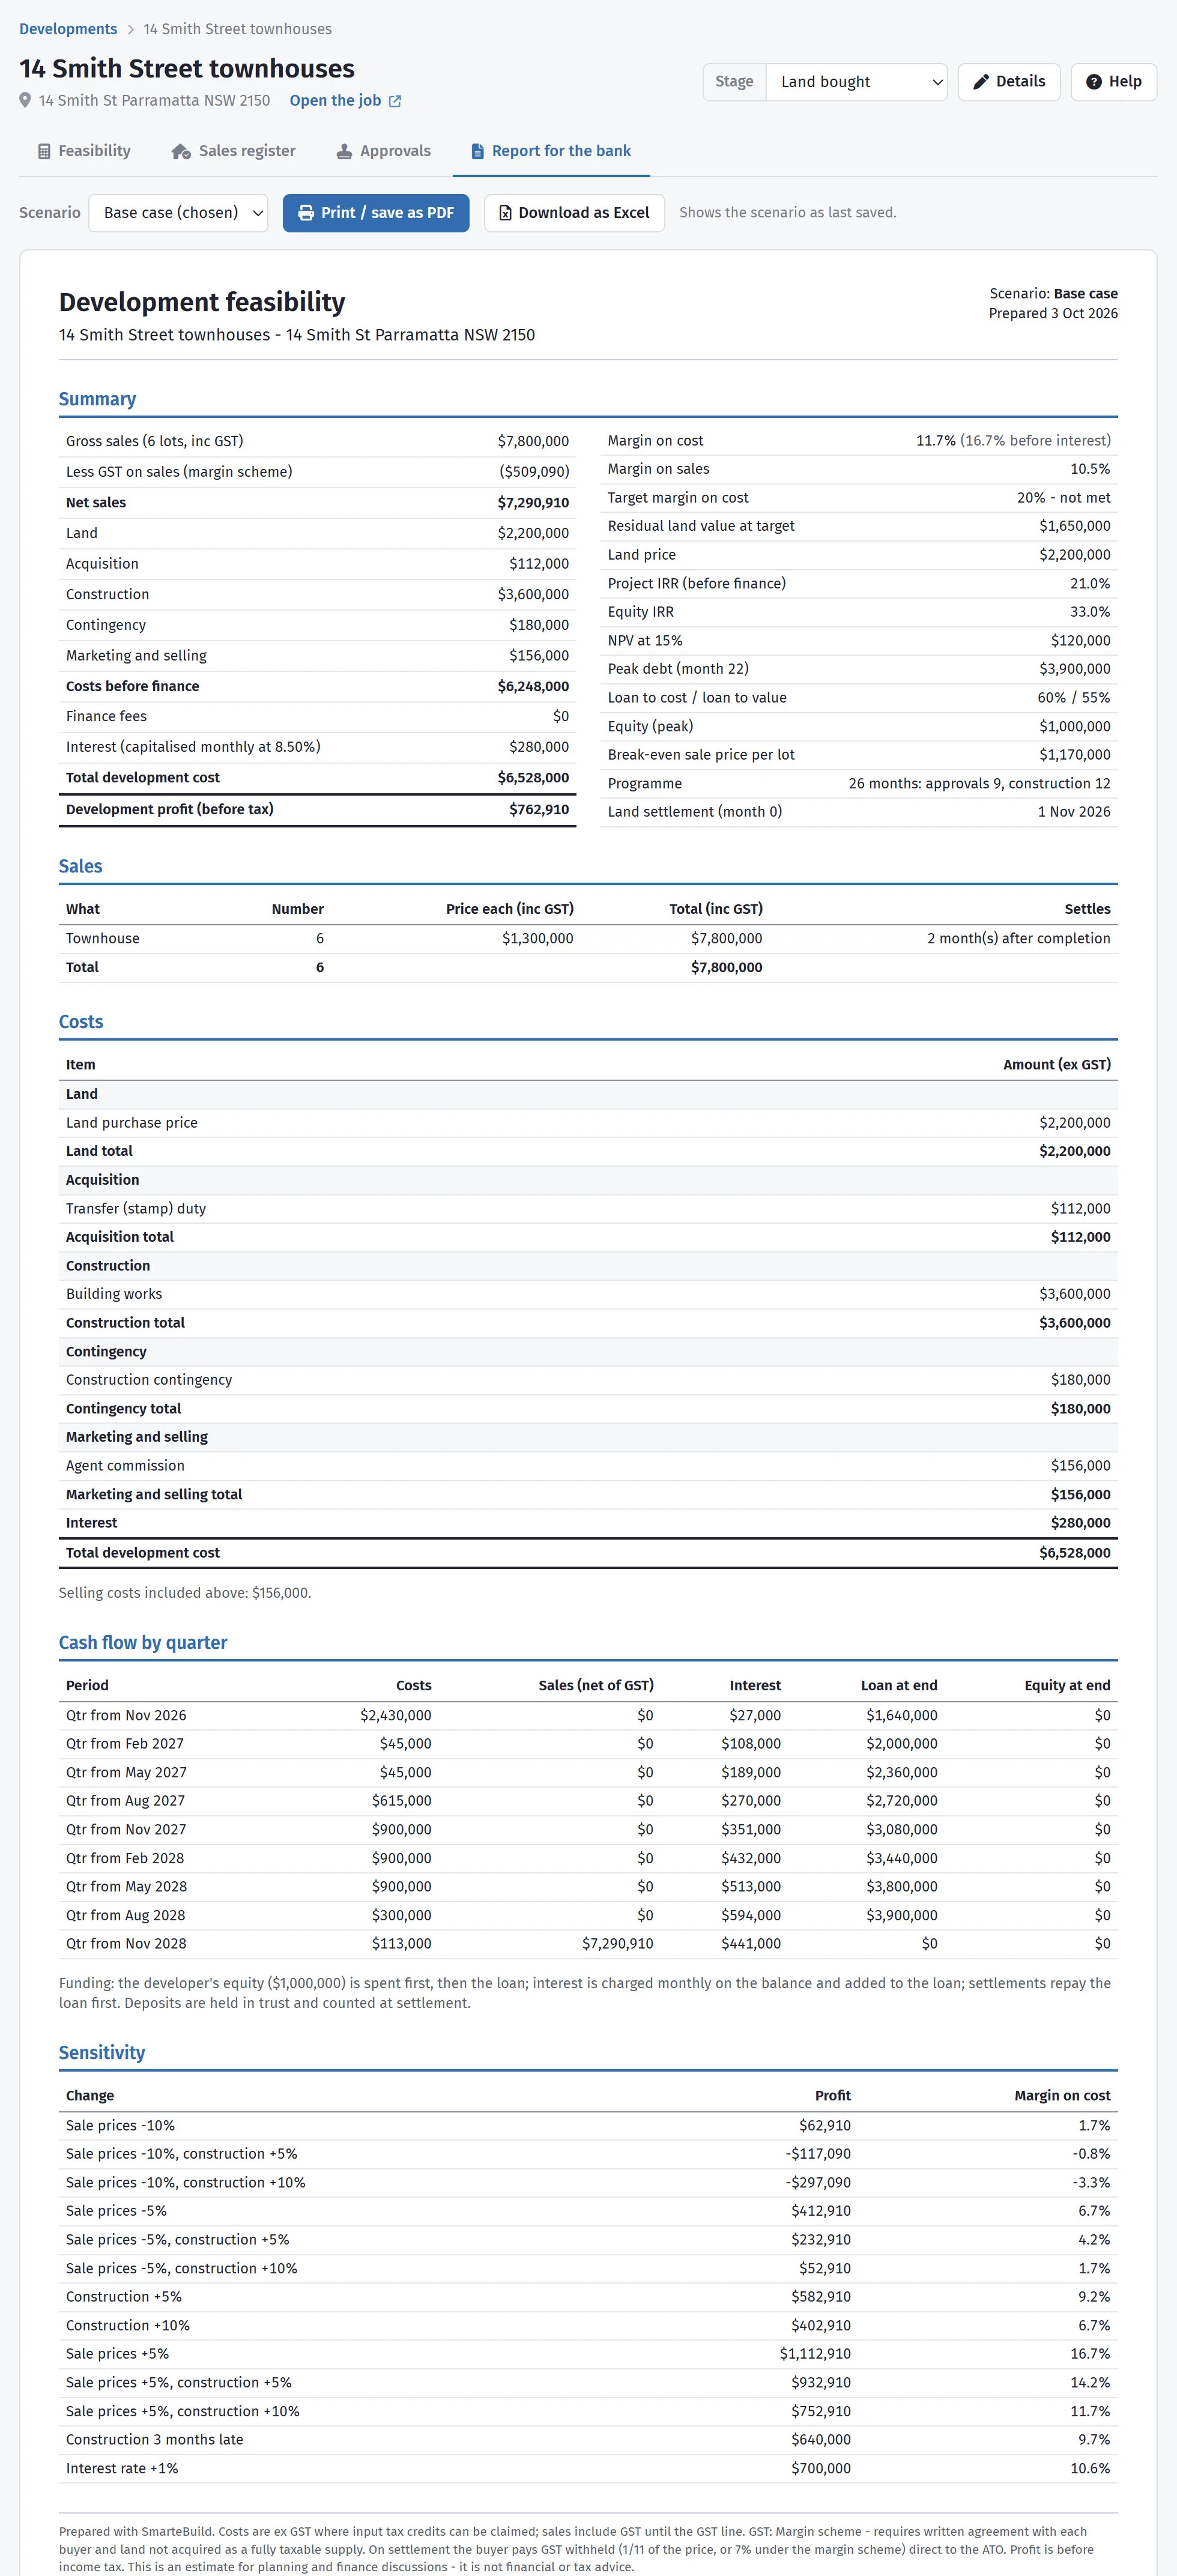Go to Developments breadcrumb link
This screenshot has height=2576, width=1177.
coord(68,30)
